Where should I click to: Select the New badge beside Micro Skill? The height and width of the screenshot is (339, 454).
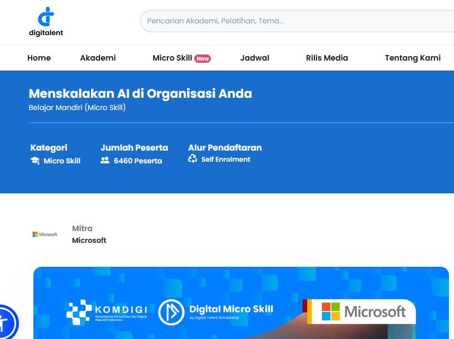click(x=203, y=59)
